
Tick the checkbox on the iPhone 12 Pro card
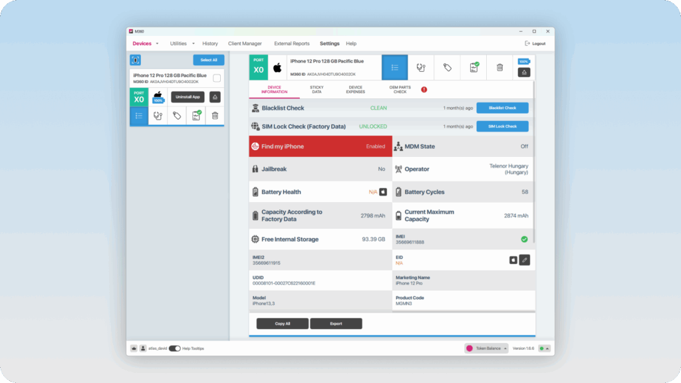pyautogui.click(x=217, y=78)
